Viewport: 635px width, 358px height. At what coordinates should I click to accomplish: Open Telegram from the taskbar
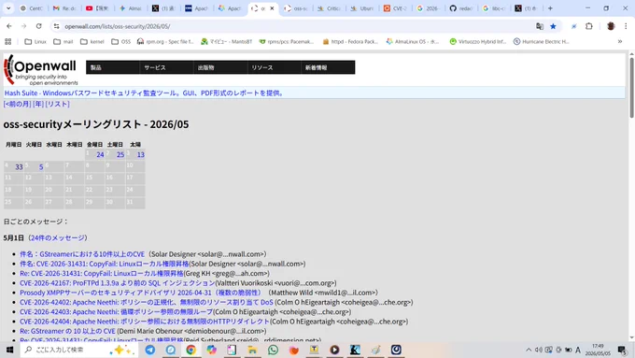149,350
